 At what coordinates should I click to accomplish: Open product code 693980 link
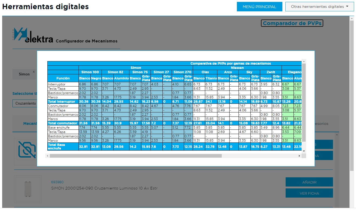[x=57, y=182]
